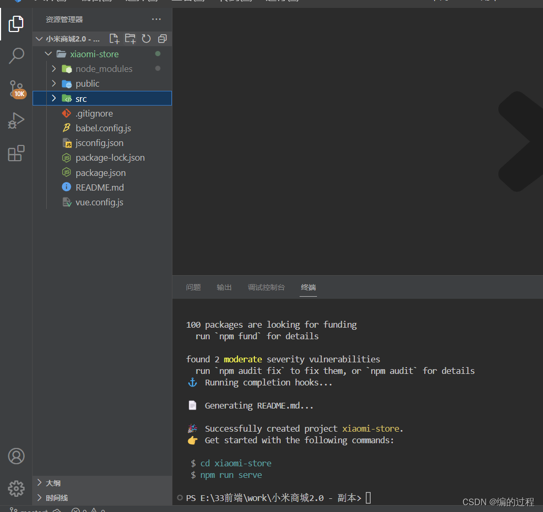This screenshot has width=543, height=512.
Task: Collapse all folders in explorer
Action: [x=162, y=39]
